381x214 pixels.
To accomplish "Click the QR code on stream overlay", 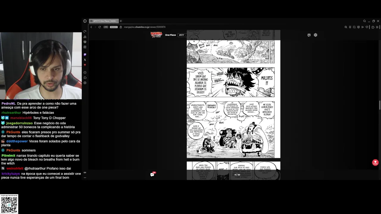I will 9,205.
